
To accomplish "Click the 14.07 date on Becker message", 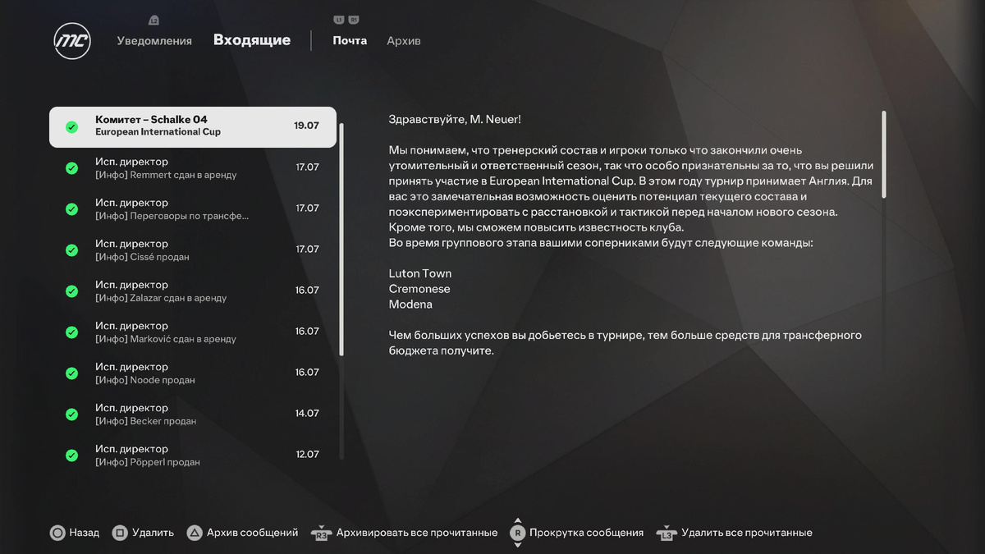I will point(307,414).
